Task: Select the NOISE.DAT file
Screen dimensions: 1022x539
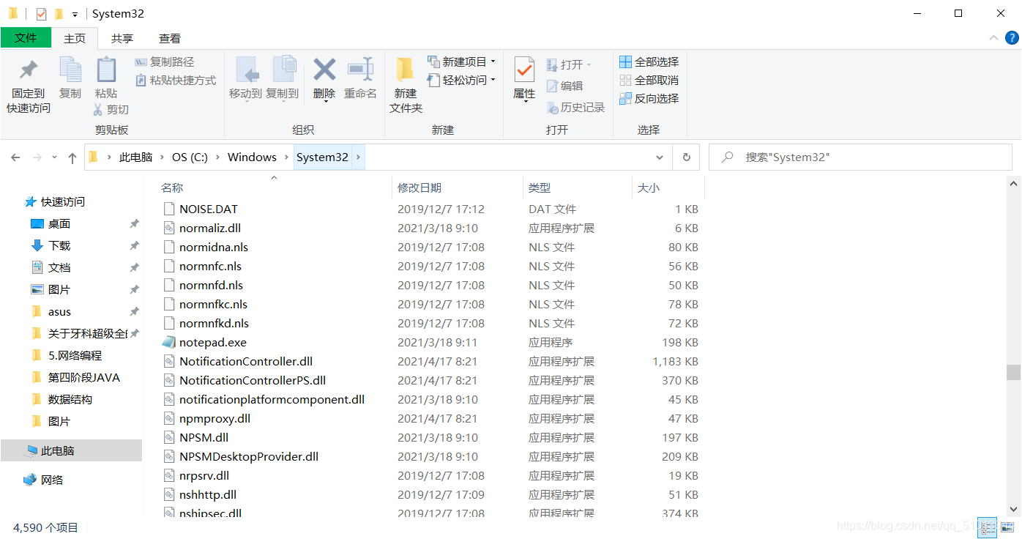Action: point(209,209)
